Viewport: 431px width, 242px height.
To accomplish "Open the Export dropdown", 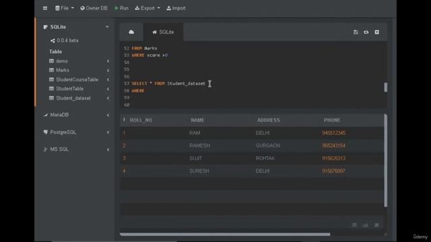I will pyautogui.click(x=147, y=8).
